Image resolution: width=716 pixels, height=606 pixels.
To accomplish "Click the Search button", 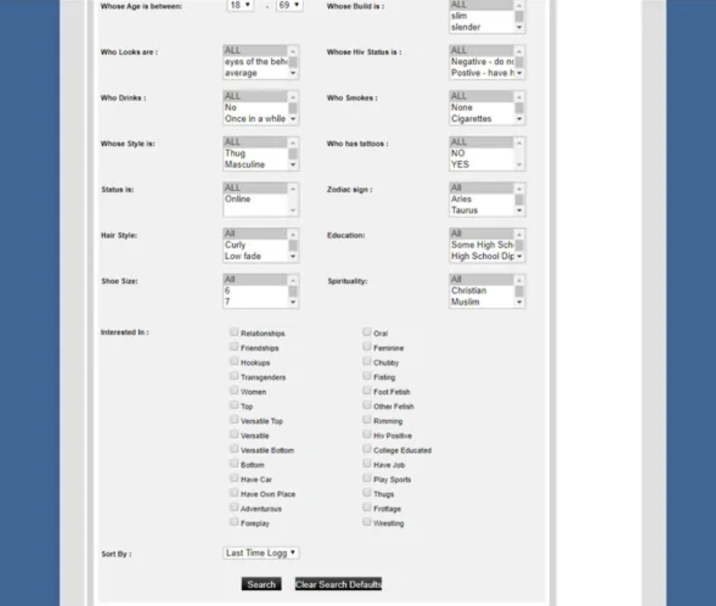I will point(262,584).
